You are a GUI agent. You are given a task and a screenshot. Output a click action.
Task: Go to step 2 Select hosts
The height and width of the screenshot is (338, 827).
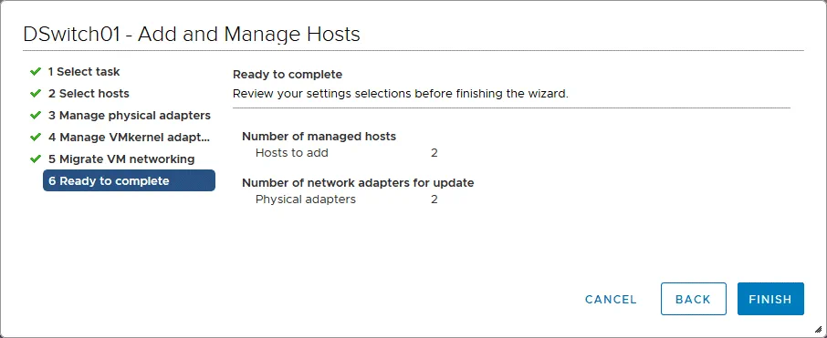pos(89,94)
